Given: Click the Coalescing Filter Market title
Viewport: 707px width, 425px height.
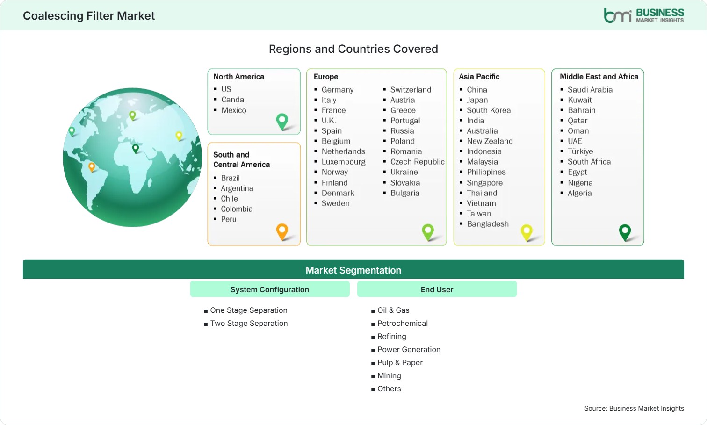Looking at the screenshot, I should coord(89,16).
